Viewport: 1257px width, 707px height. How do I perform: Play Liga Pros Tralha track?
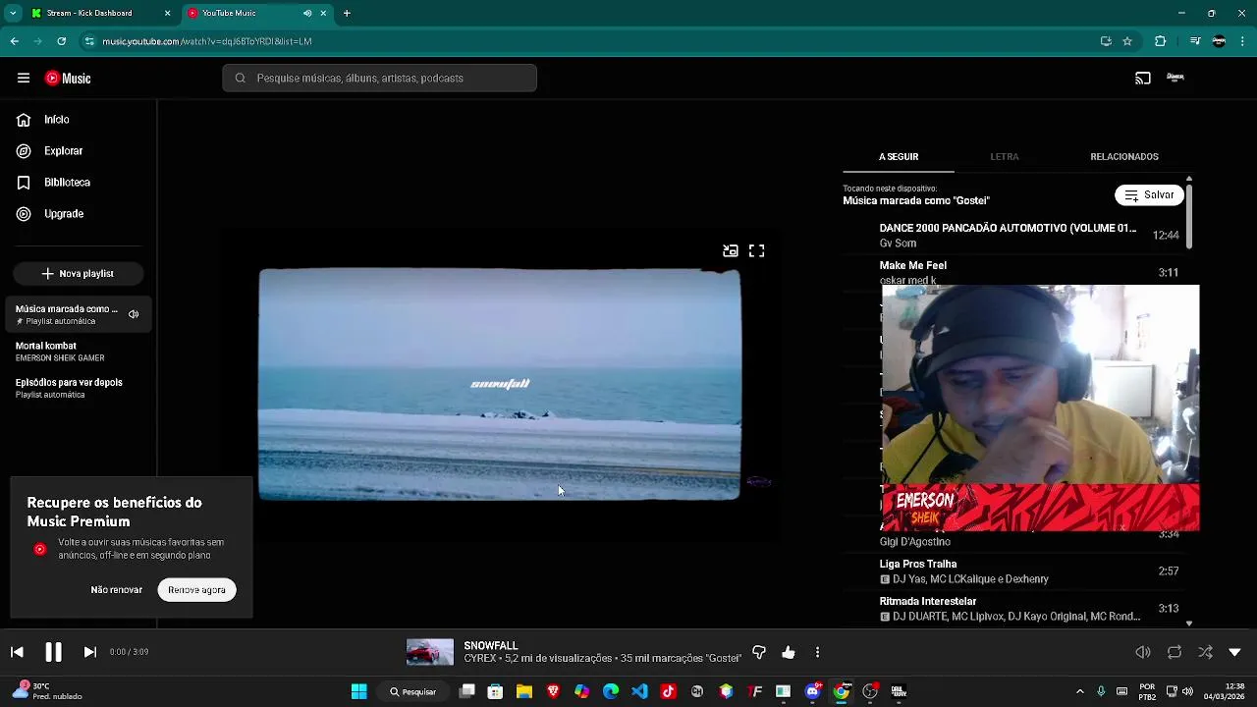[x=1011, y=571]
